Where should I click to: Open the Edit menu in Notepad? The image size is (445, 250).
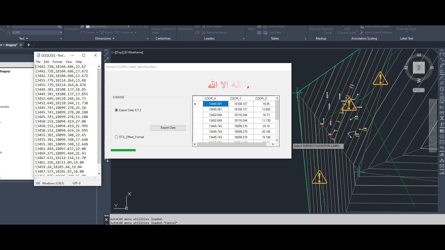click(46, 62)
